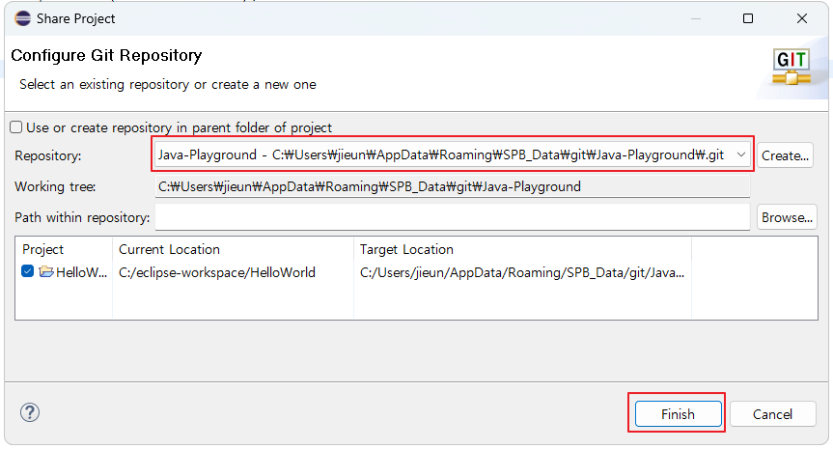Click the Target Location column header
833x449 pixels.
pyautogui.click(x=406, y=249)
